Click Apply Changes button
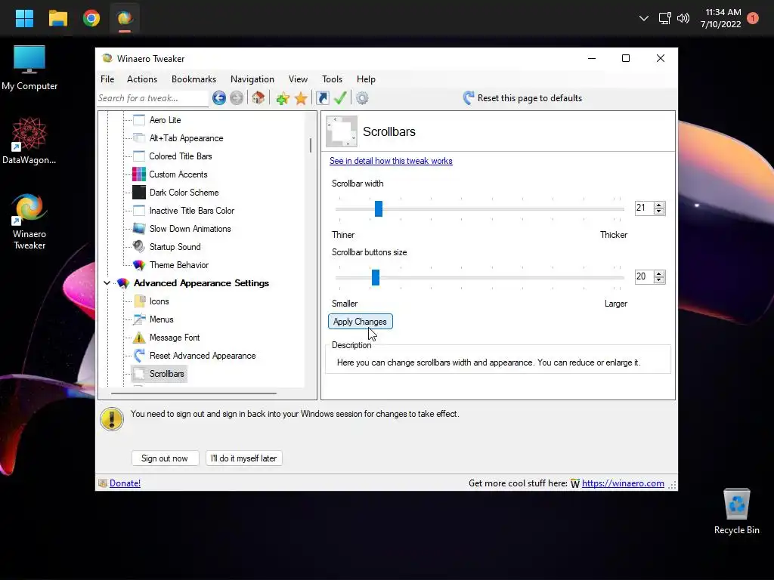Image resolution: width=774 pixels, height=580 pixels. pos(360,322)
